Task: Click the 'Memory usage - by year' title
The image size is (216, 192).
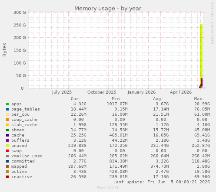Action: pyautogui.click(x=108, y=9)
